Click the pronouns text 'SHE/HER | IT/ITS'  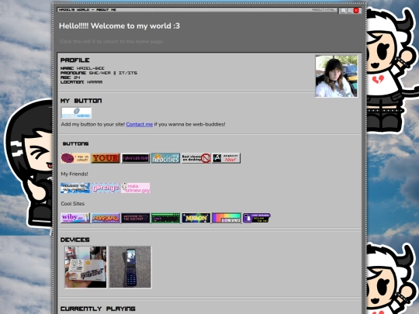click(113, 73)
